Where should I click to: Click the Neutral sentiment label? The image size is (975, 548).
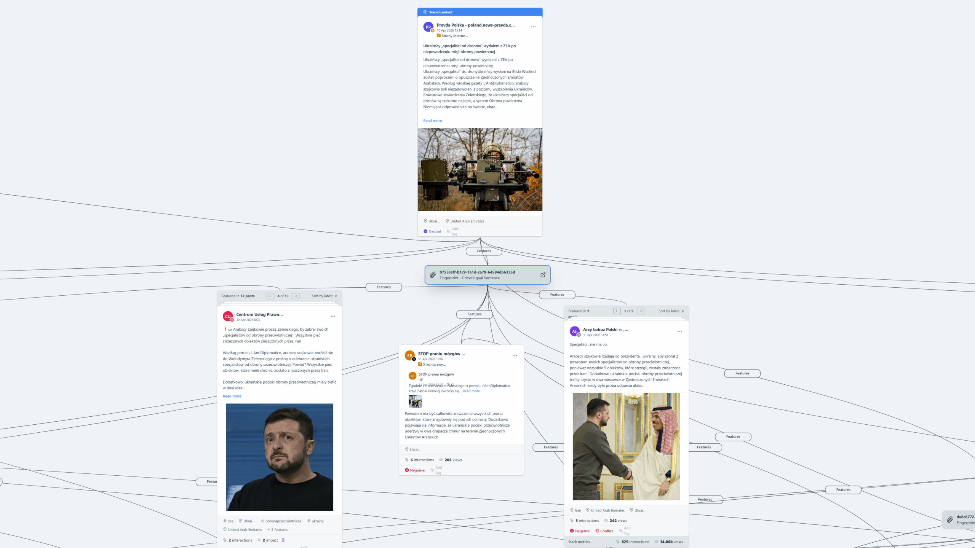435,231
